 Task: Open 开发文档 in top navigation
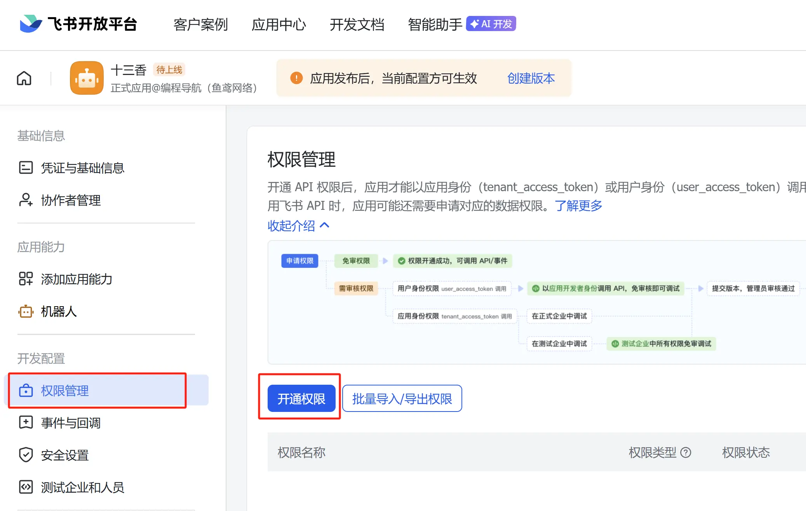pos(357,24)
